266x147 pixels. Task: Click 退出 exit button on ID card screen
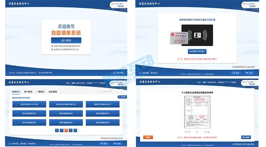point(236,73)
